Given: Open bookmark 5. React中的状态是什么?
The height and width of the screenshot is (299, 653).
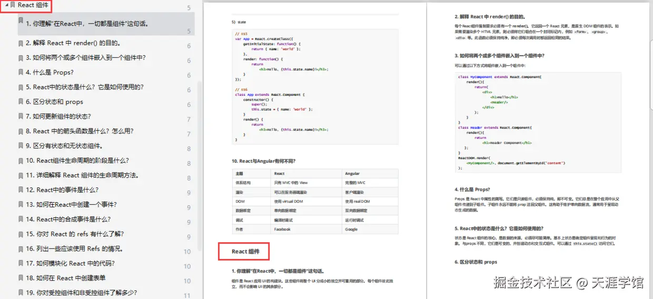Looking at the screenshot, I should coord(84,87).
